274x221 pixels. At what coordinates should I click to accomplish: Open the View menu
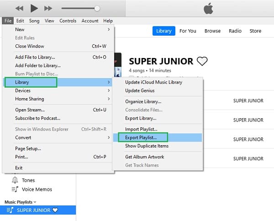[x=49, y=21]
